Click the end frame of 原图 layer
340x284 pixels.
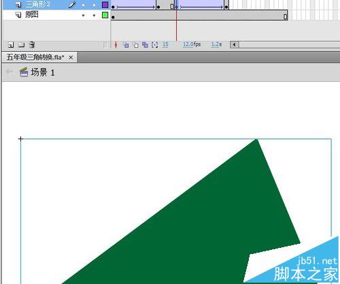click(285, 16)
